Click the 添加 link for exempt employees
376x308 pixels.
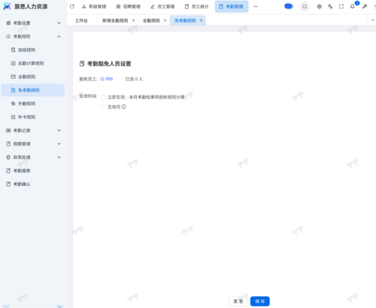click(x=107, y=79)
